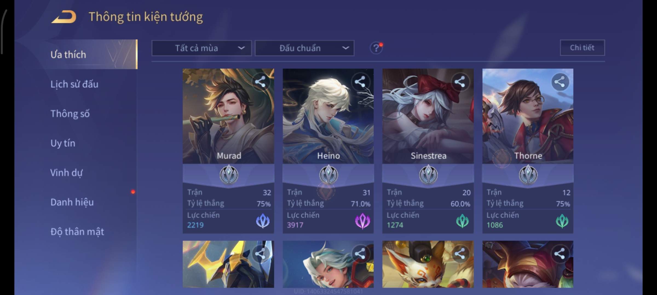Open the Tất cả mùa season dropdown
The image size is (657, 295).
click(201, 48)
